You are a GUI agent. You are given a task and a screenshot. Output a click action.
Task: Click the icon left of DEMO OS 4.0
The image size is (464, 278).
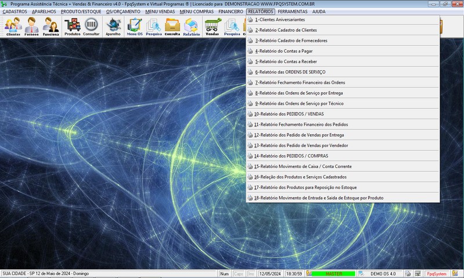(x=361, y=273)
